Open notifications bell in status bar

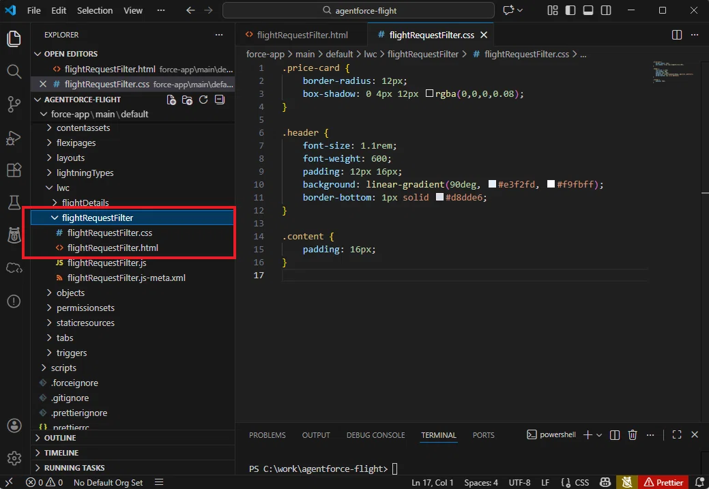699,482
